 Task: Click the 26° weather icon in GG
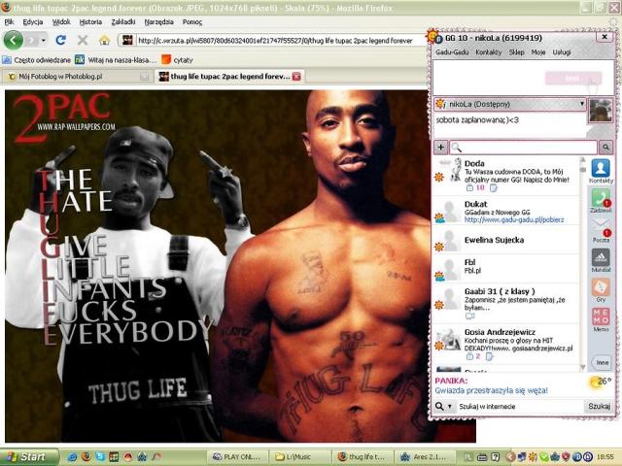[601, 382]
